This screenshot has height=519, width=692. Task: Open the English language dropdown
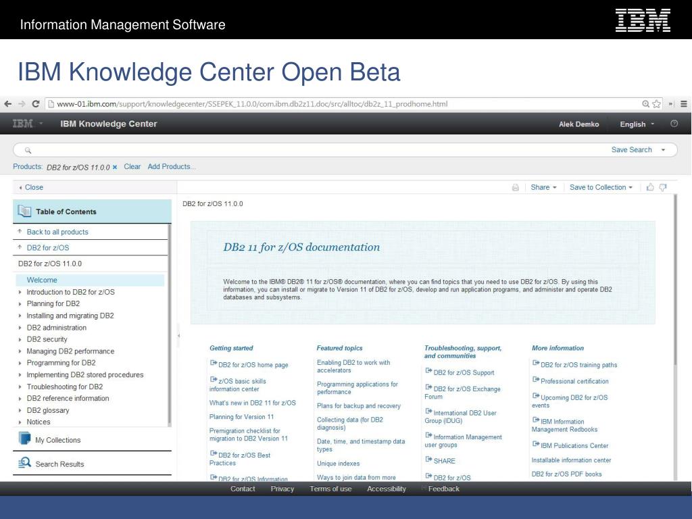pyautogui.click(x=637, y=124)
